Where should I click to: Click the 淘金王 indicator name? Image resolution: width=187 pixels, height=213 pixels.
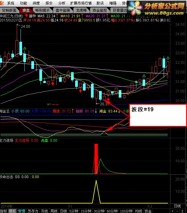click(x=5, y=111)
